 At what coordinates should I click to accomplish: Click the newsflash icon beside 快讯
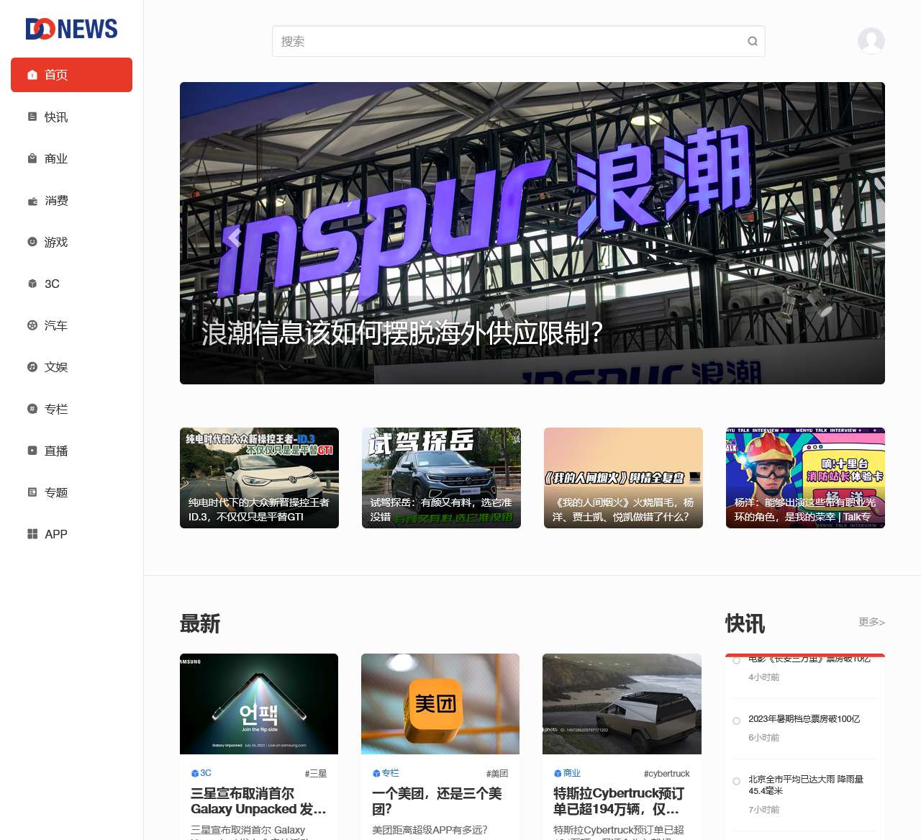pos(32,117)
